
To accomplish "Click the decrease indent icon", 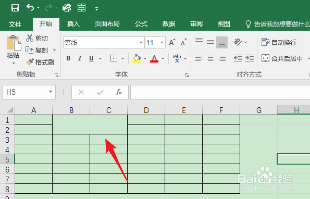I will coord(238,58).
